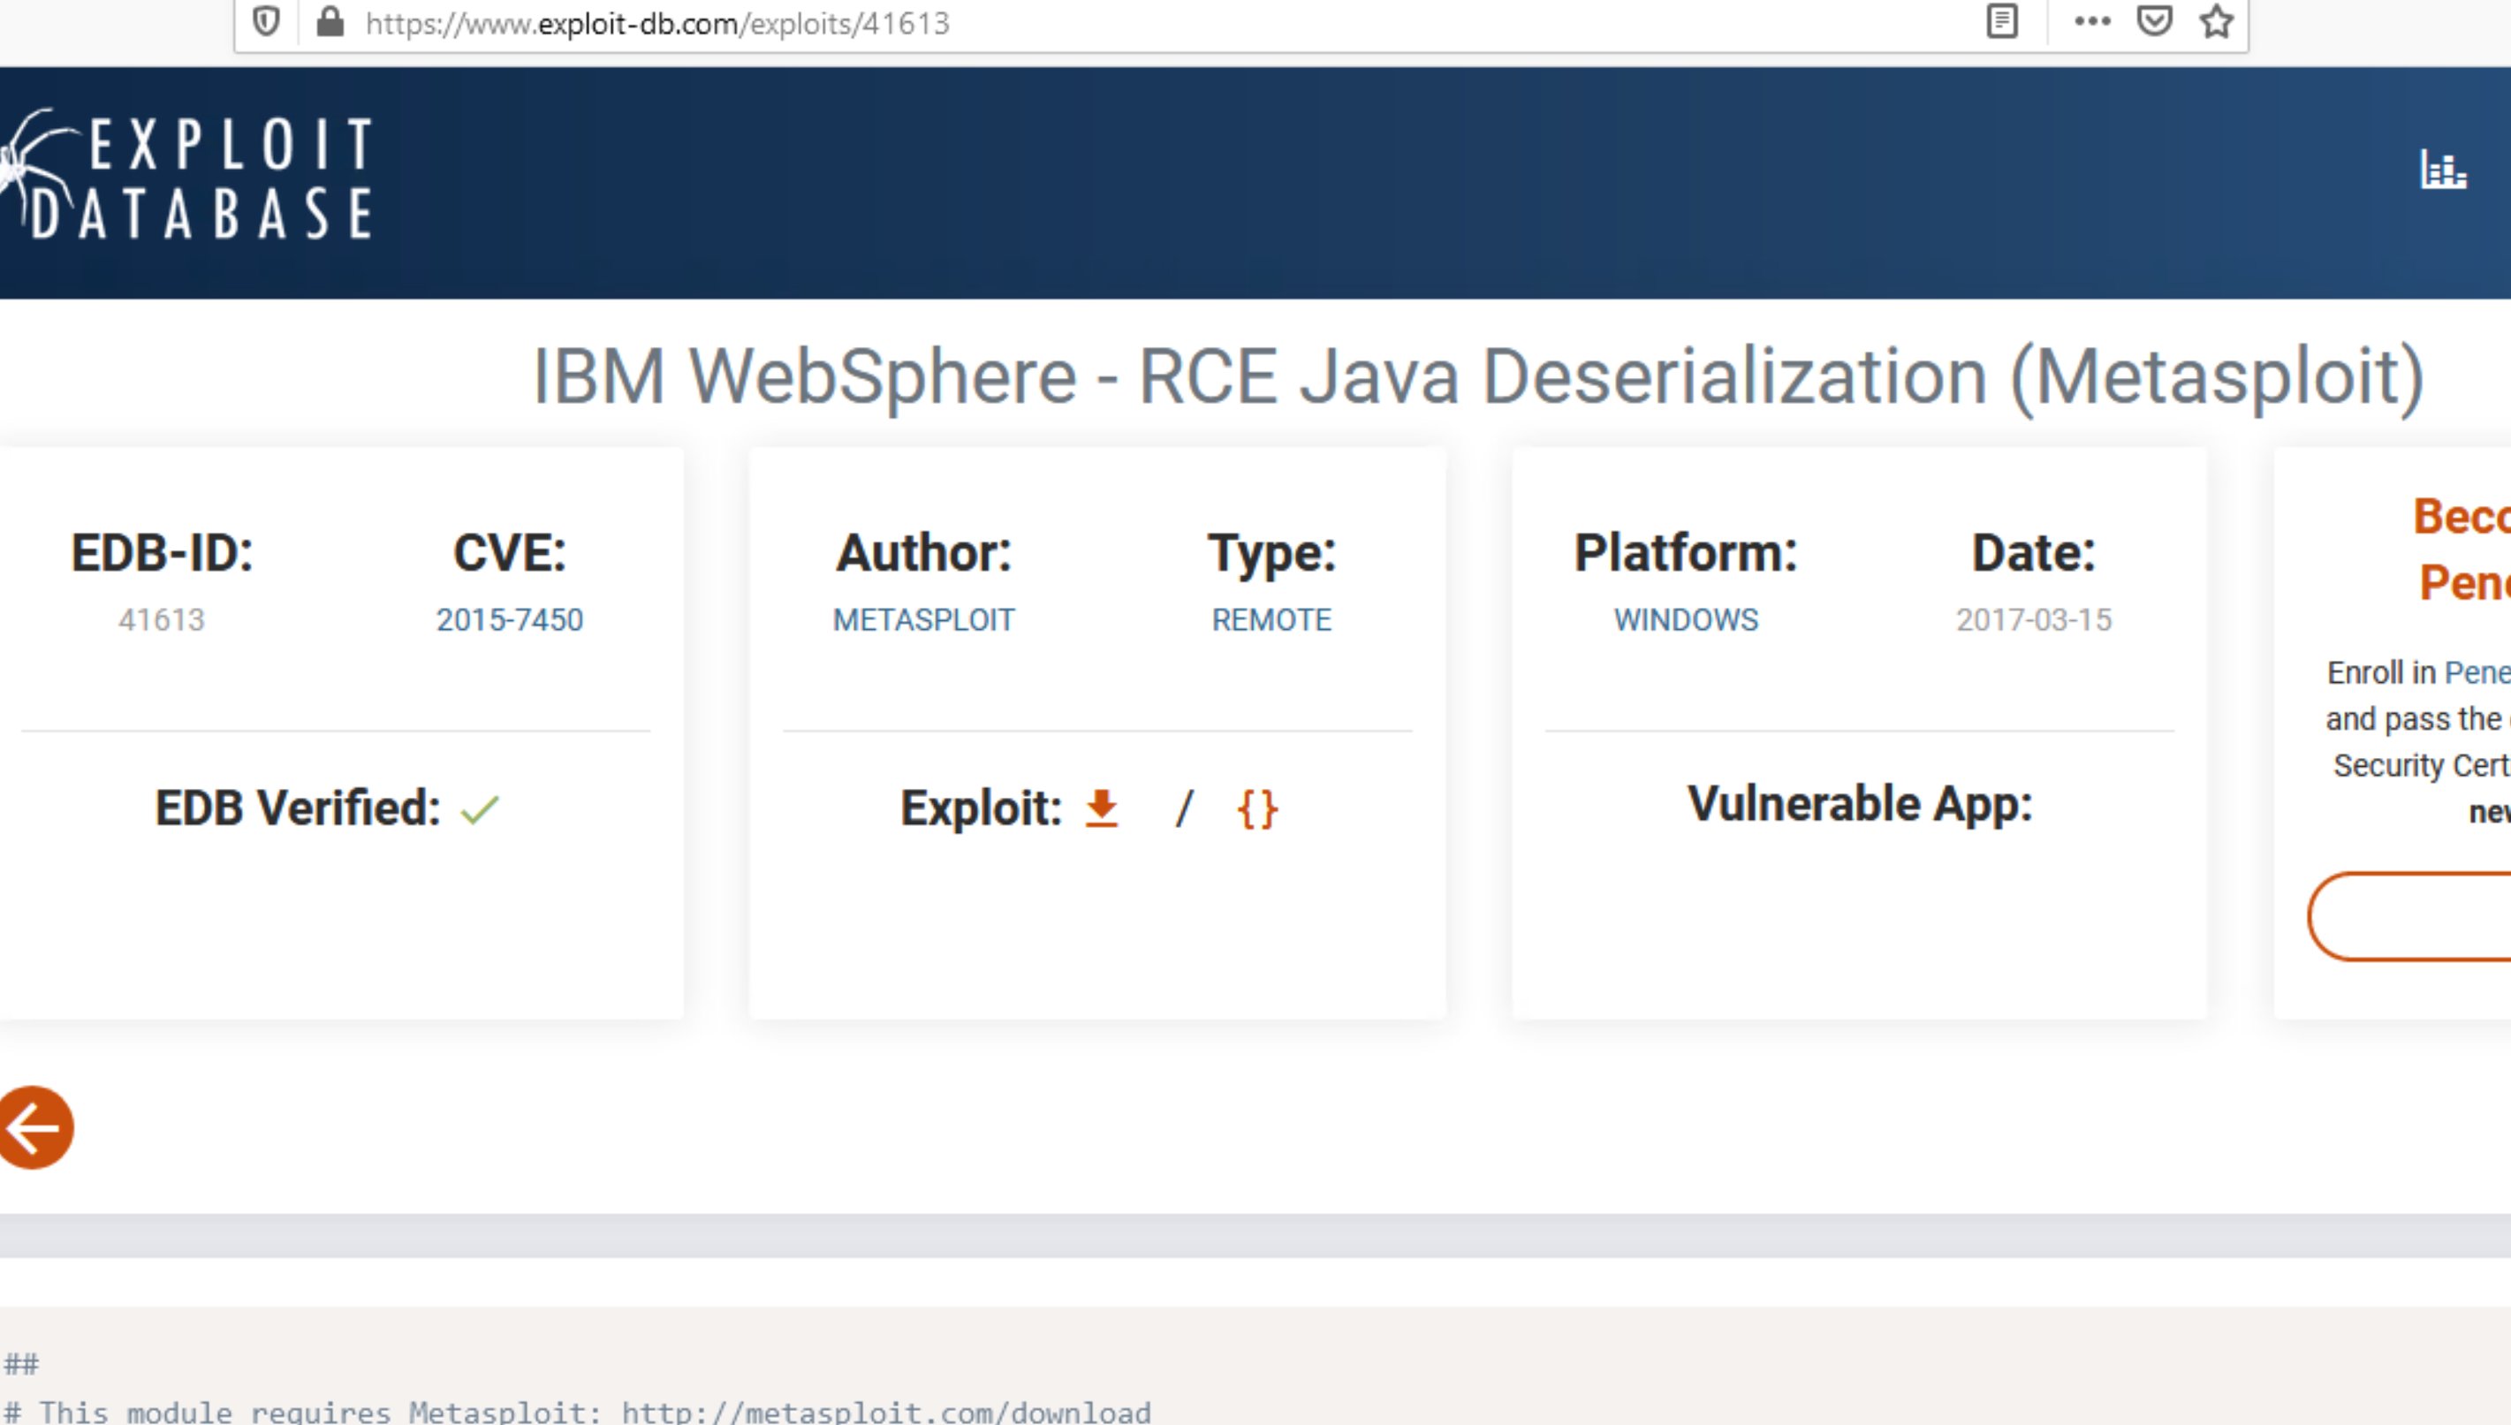Open the page actions menu with three dots
Screen dimensions: 2511x1425
pyautogui.click(x=2094, y=21)
